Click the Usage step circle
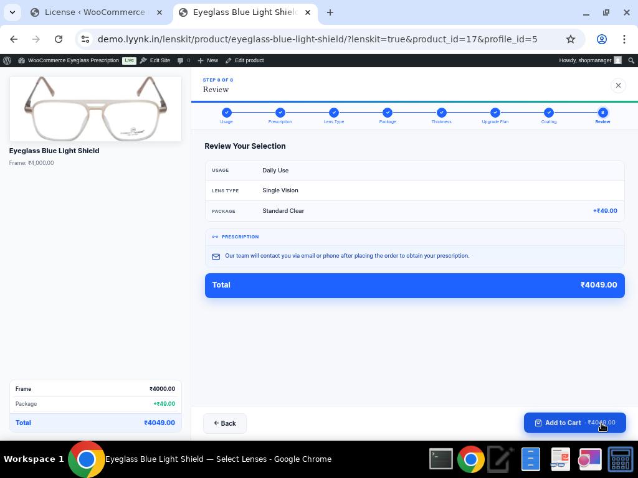This screenshot has height=478, width=638. (x=227, y=113)
